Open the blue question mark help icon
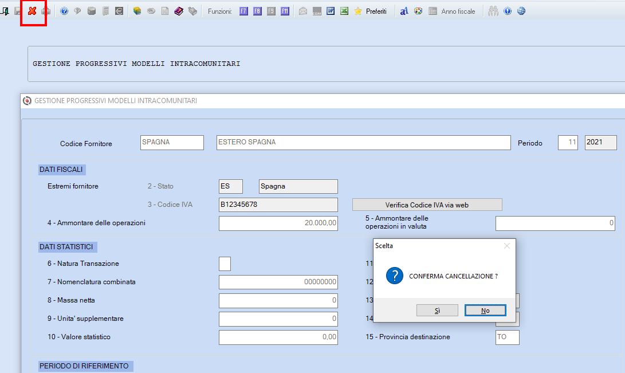The image size is (625, 373). 64,11
